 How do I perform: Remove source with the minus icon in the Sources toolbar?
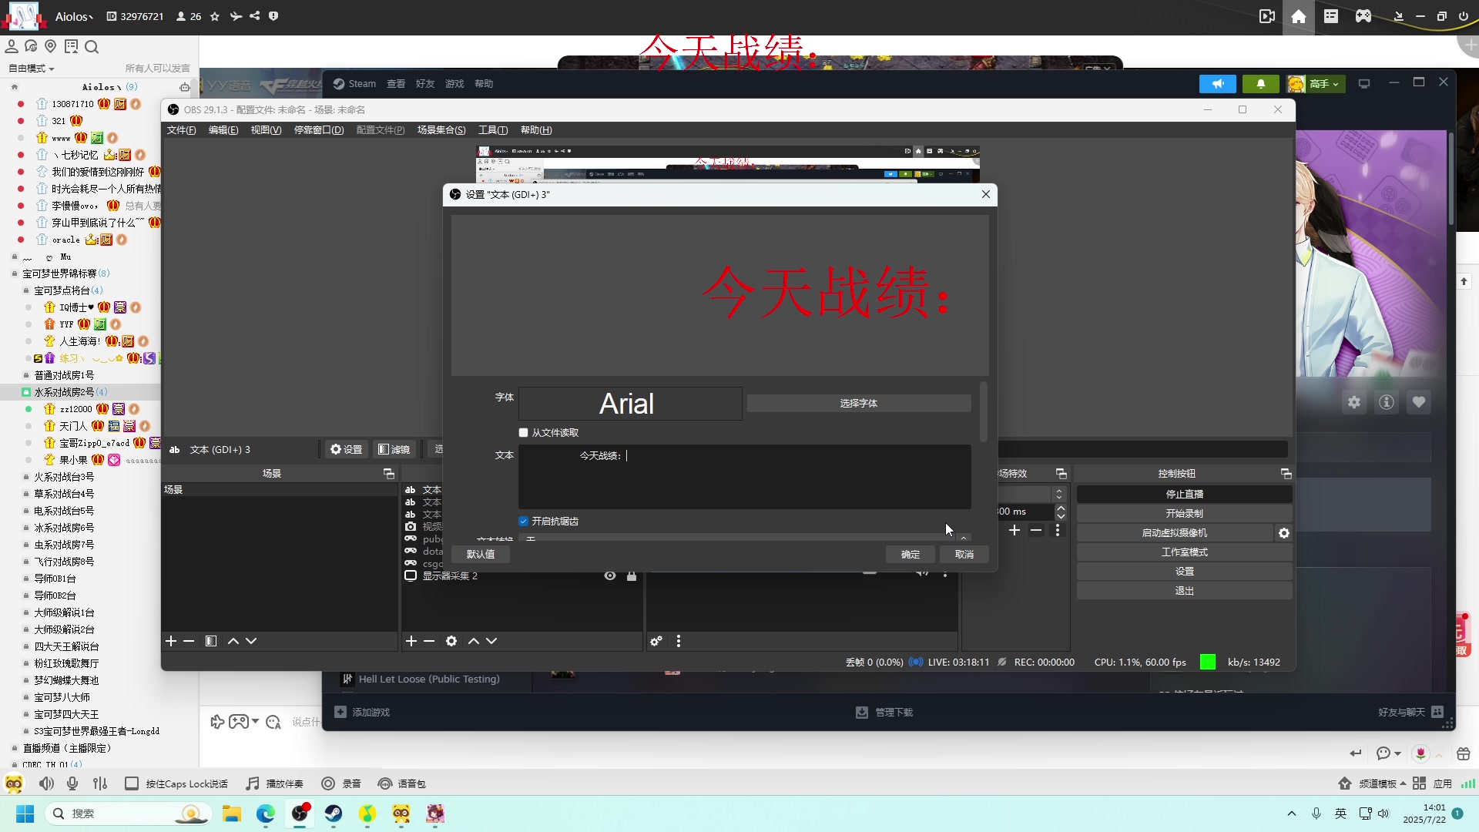point(429,641)
